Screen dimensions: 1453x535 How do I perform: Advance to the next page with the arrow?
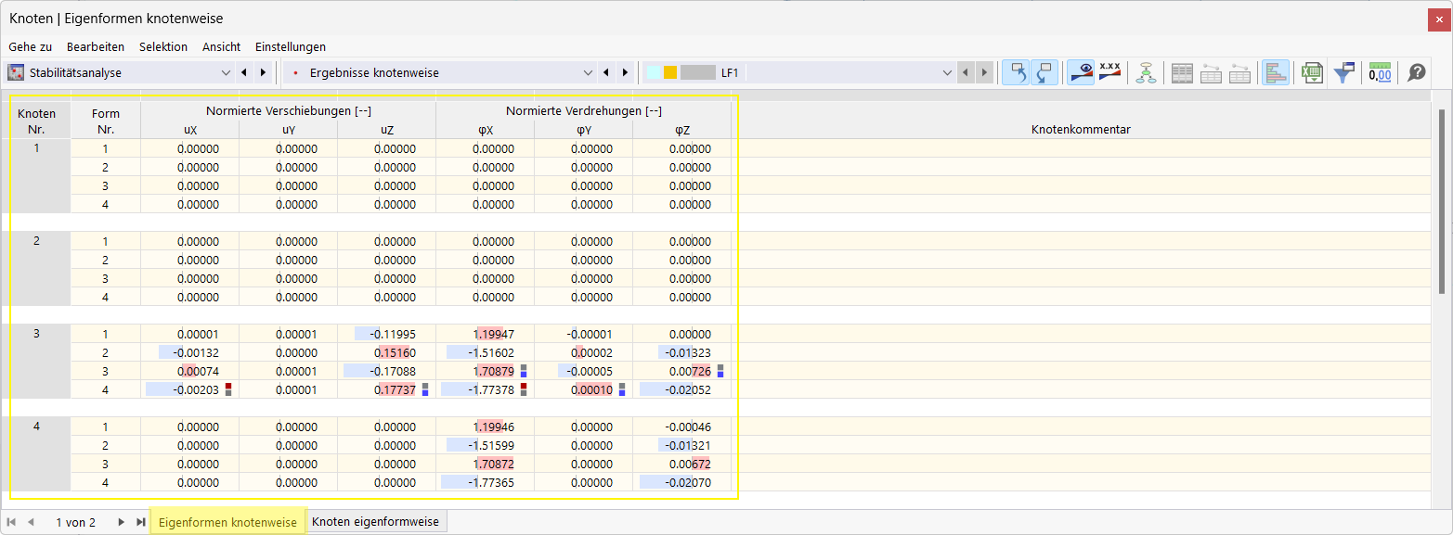(x=121, y=522)
